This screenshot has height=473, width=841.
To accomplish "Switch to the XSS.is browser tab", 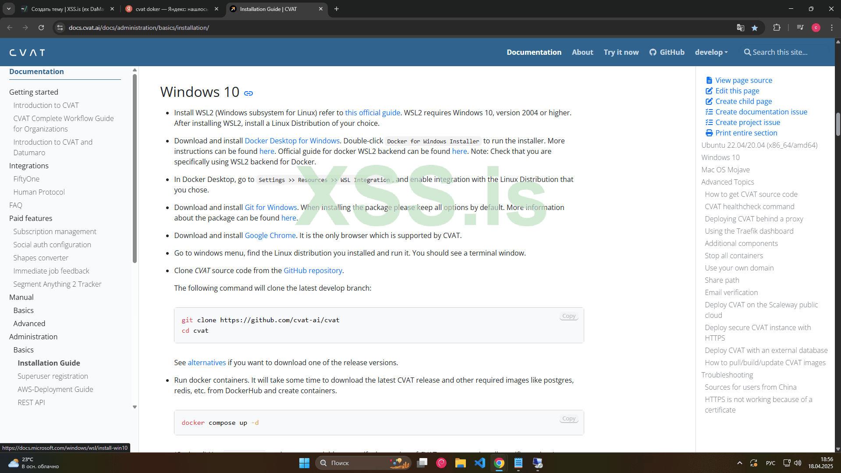I will (x=67, y=9).
